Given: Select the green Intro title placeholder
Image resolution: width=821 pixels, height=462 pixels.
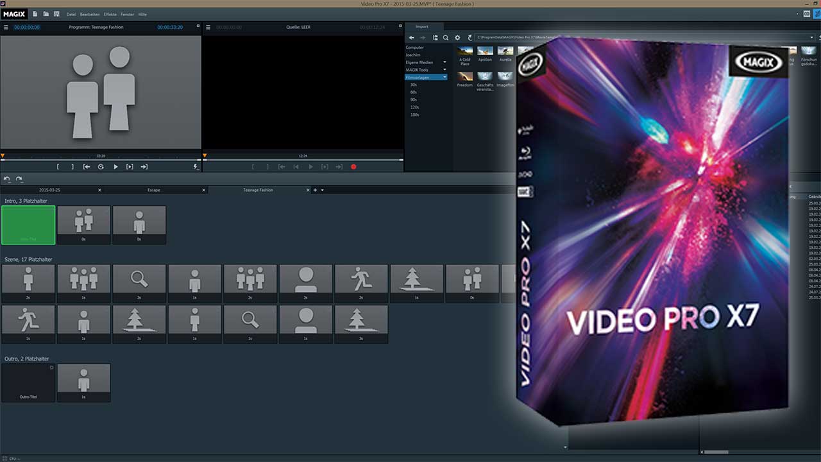Looking at the screenshot, I should click(28, 225).
